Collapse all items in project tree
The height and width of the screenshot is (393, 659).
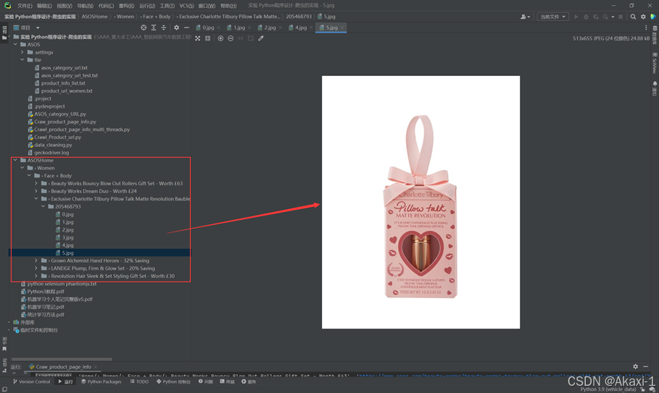tap(164, 28)
